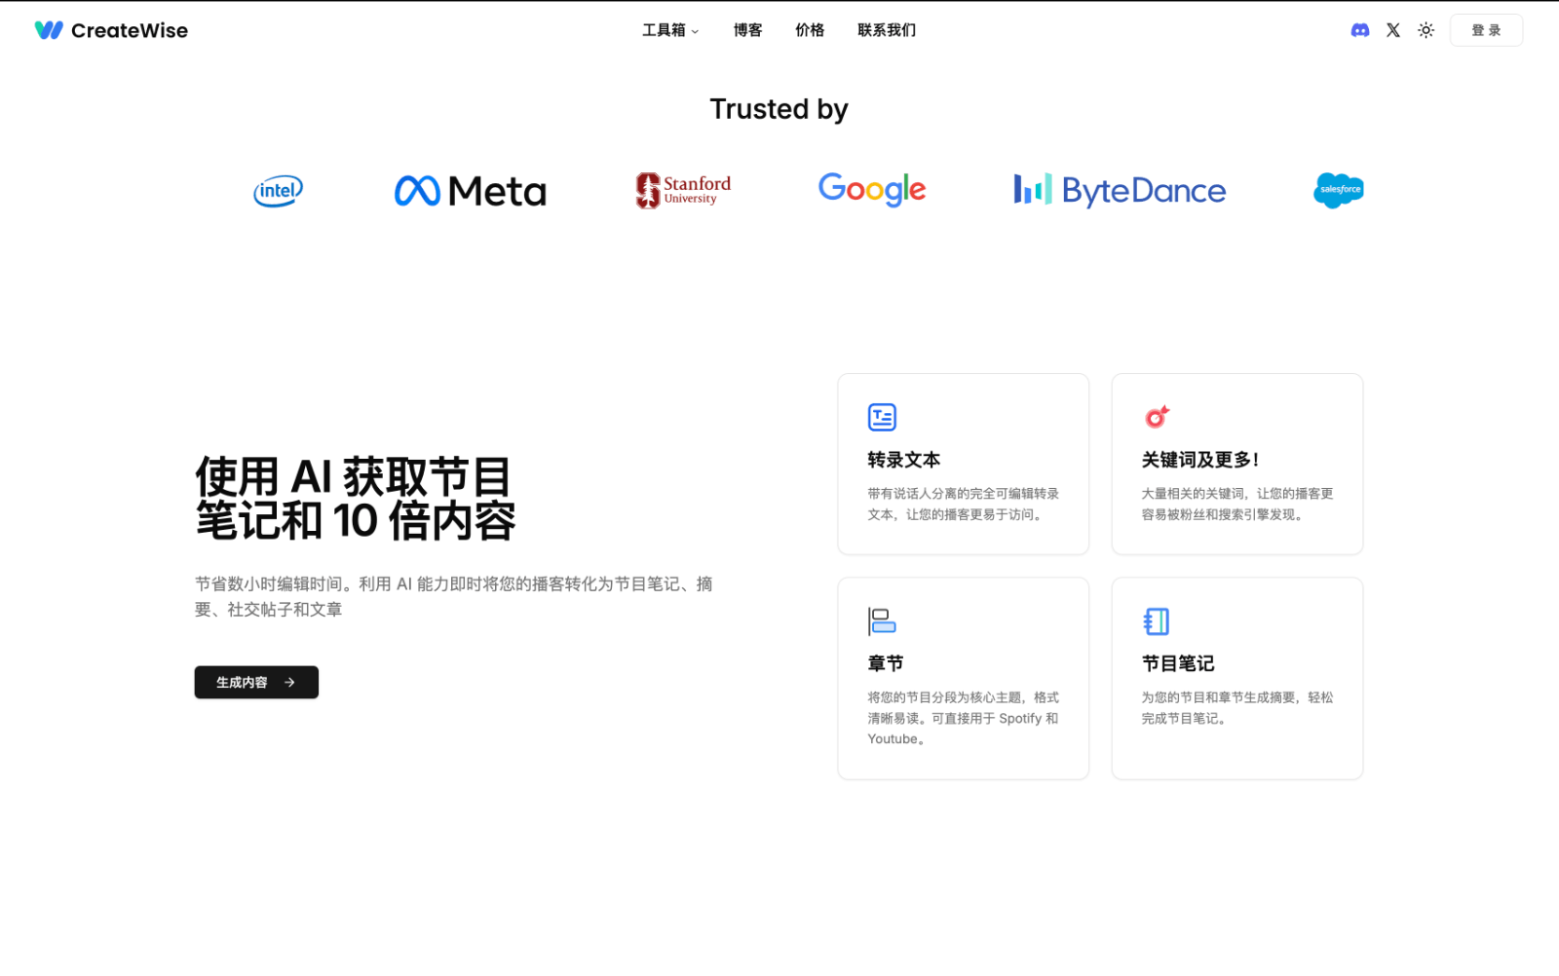Click the target icon in 关键词及更多 card

pyautogui.click(x=1157, y=417)
